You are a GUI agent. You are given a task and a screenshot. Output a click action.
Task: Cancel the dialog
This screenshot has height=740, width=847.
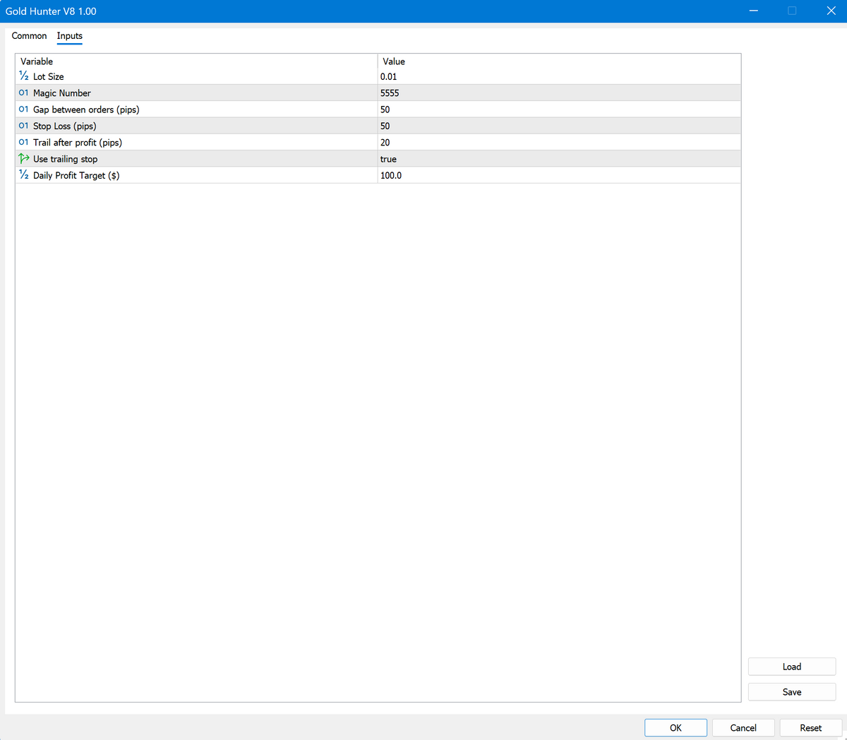click(x=743, y=727)
